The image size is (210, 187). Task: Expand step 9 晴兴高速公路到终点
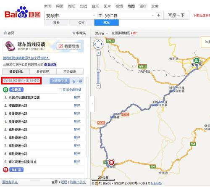[77, 162]
